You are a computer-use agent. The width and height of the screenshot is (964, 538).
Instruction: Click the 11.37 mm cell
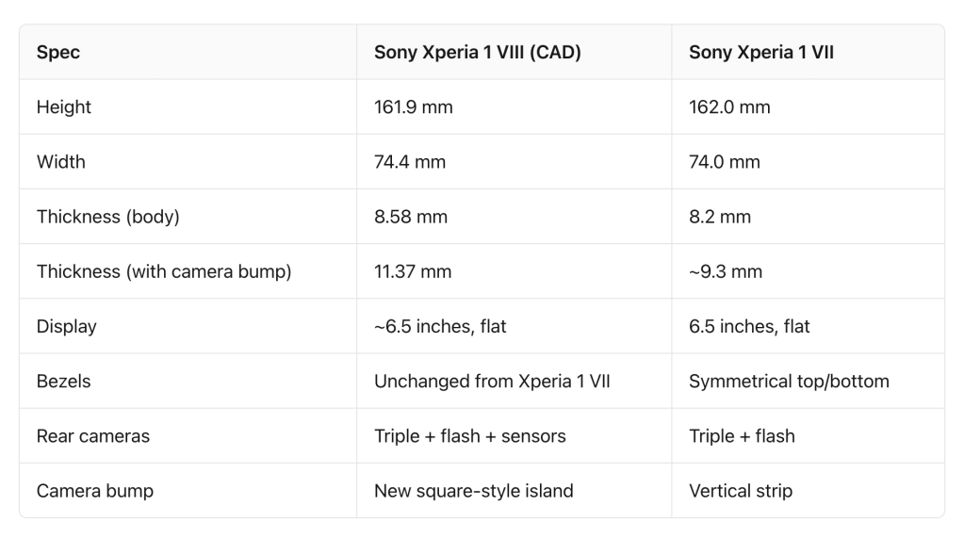413,271
